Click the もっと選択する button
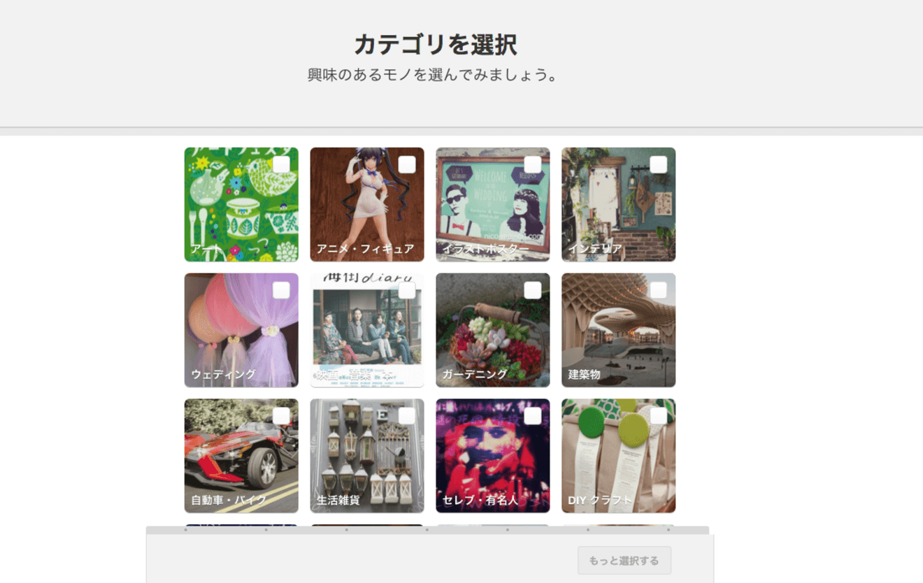 click(624, 561)
